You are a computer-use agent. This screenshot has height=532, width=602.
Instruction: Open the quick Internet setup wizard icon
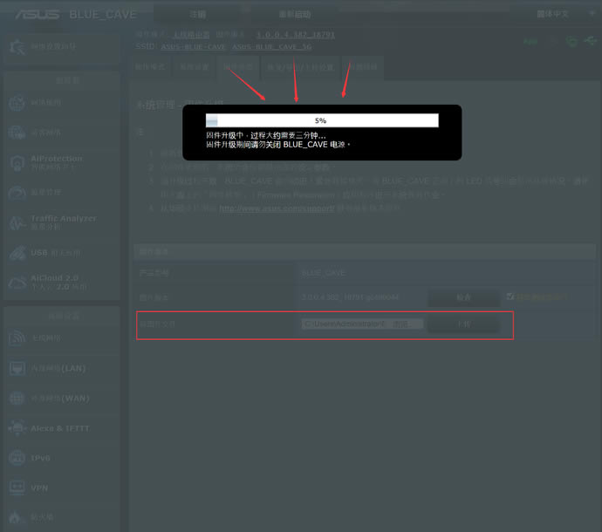point(17,47)
